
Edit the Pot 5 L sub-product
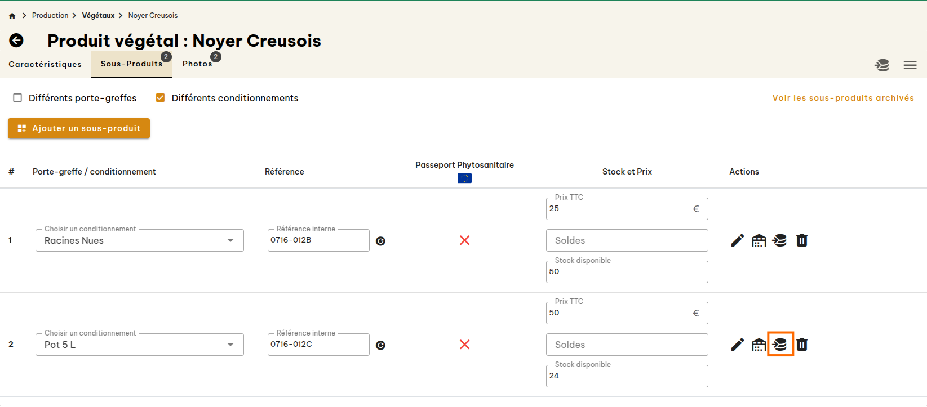738,345
